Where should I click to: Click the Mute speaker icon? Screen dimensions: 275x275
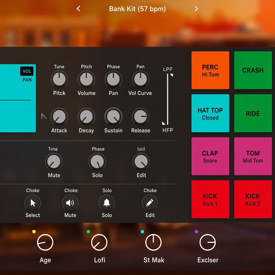point(70,203)
